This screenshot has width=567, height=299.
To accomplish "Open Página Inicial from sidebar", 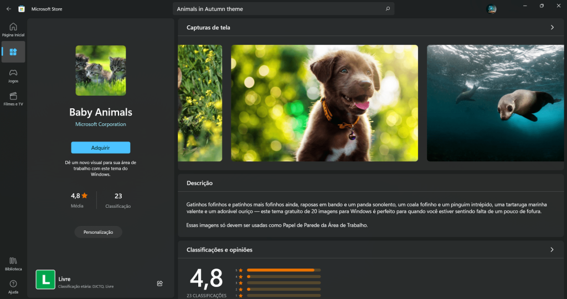I will [x=13, y=29].
